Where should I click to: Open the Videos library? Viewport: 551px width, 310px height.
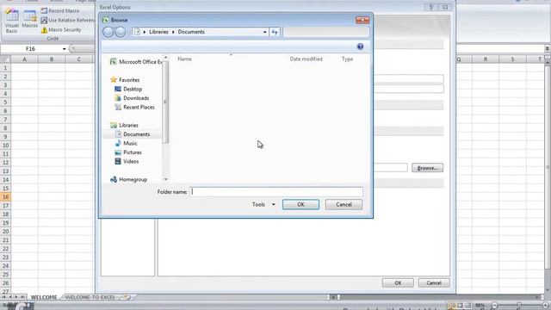(x=127, y=162)
